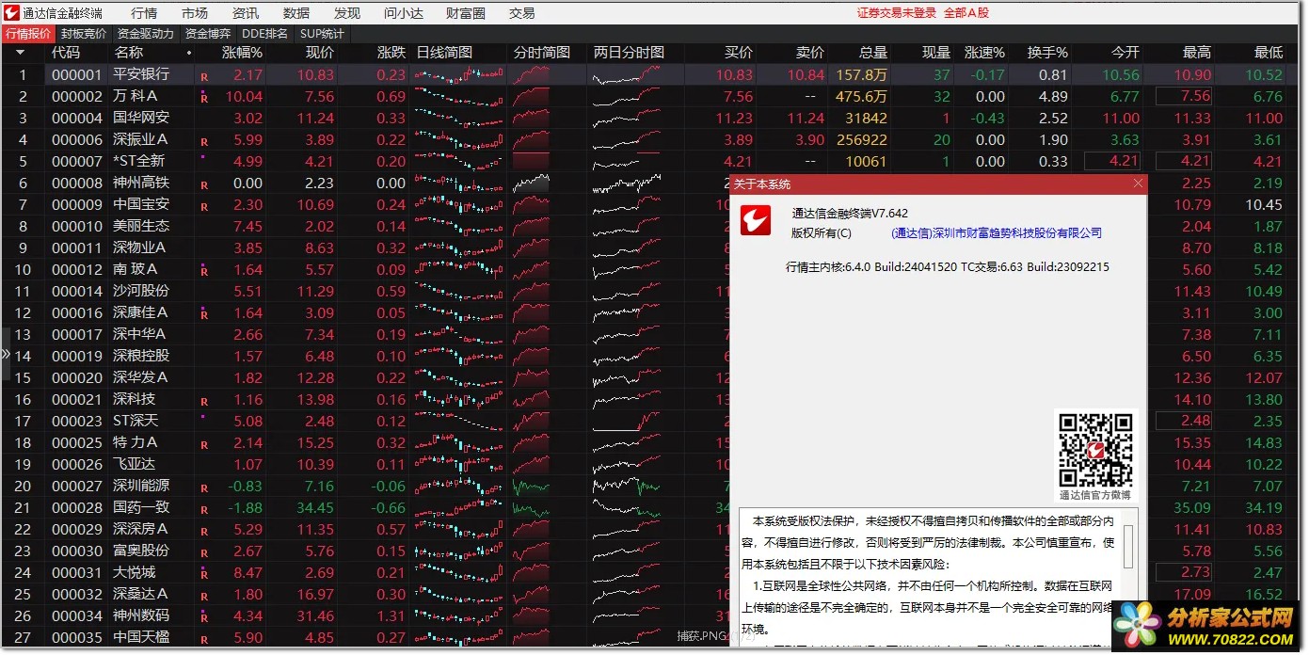The image size is (1309, 655).
Task: Open the 资讯 menu
Action: 246,13
